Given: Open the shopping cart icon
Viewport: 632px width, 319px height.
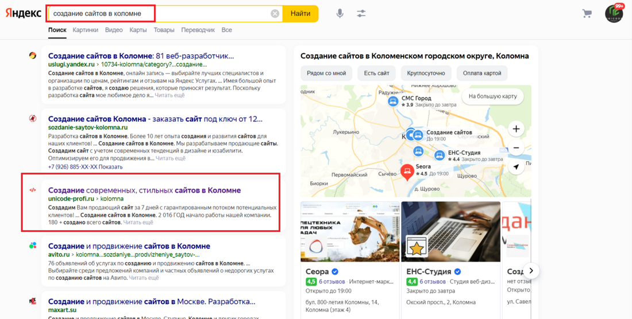Looking at the screenshot, I should coord(587,14).
